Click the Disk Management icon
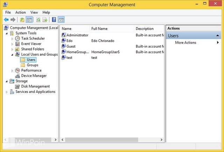 (x=17, y=87)
